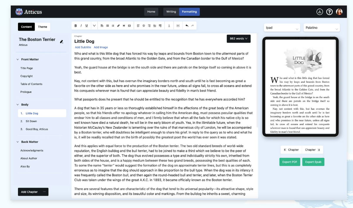Insert a bulleted list

[x=107, y=26]
